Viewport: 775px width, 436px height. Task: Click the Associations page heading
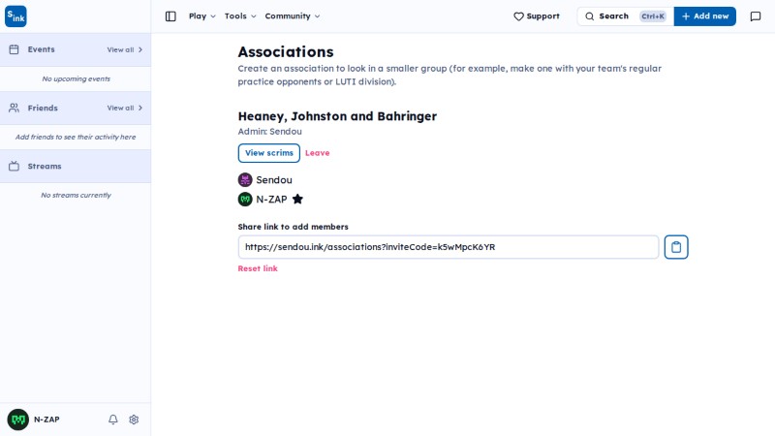click(286, 52)
